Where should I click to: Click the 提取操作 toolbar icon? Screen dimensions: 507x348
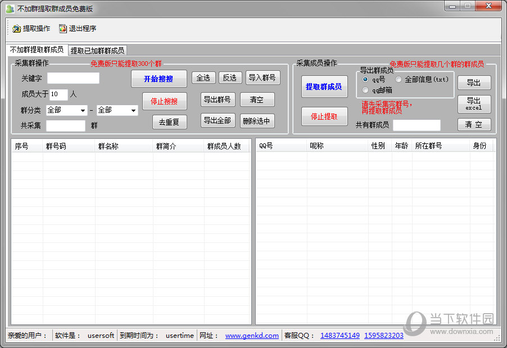click(x=16, y=29)
